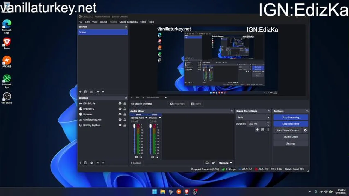349x196 pixels.
Task: Delete the configurable transition with trash icon
Action: tap(263, 130)
